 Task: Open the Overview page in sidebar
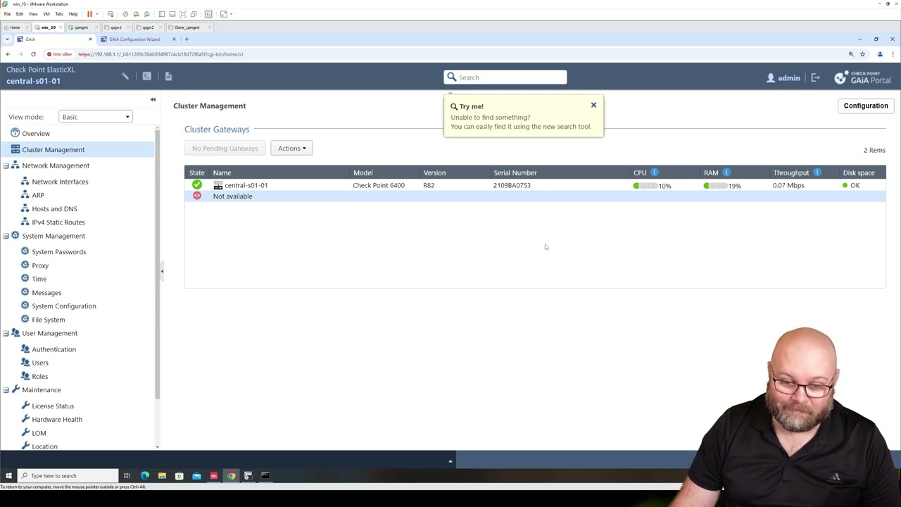(35, 133)
